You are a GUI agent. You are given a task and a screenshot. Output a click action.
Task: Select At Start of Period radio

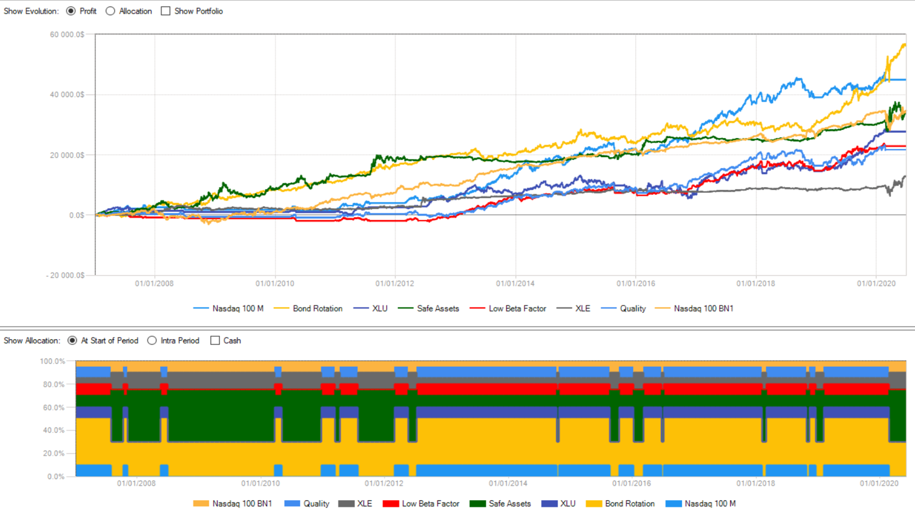[72, 340]
